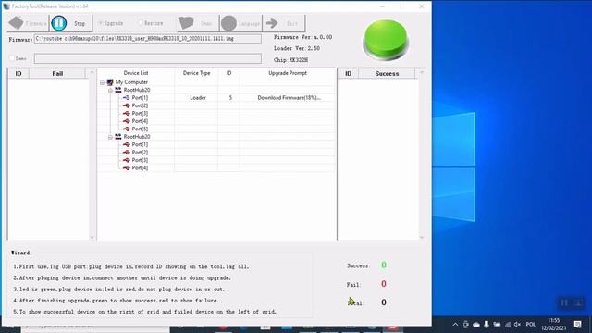Click wizard line 4 about finishing upgrade
This screenshot has height=333, width=592.
point(116,301)
